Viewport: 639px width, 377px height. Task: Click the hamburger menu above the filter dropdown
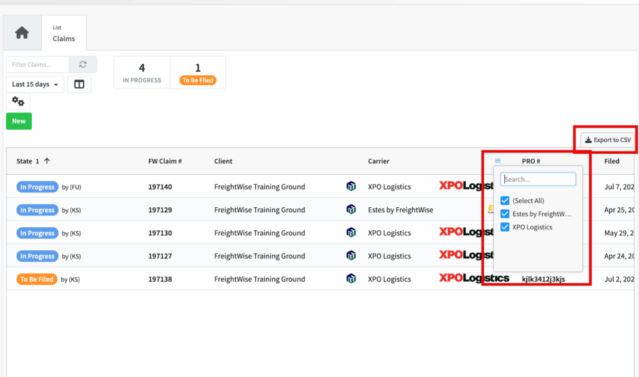click(497, 160)
